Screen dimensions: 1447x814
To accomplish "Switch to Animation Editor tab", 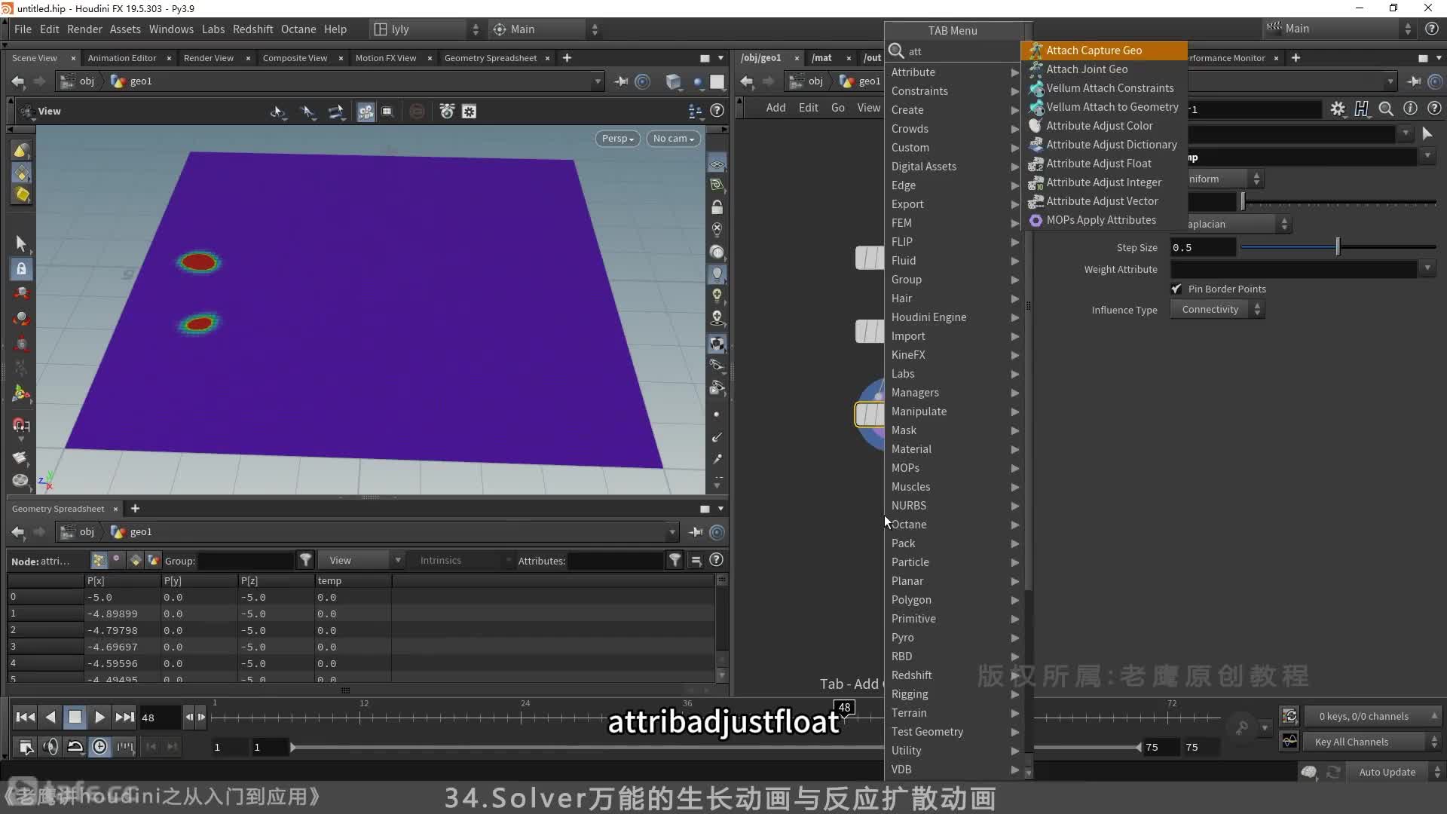I will 122,58.
